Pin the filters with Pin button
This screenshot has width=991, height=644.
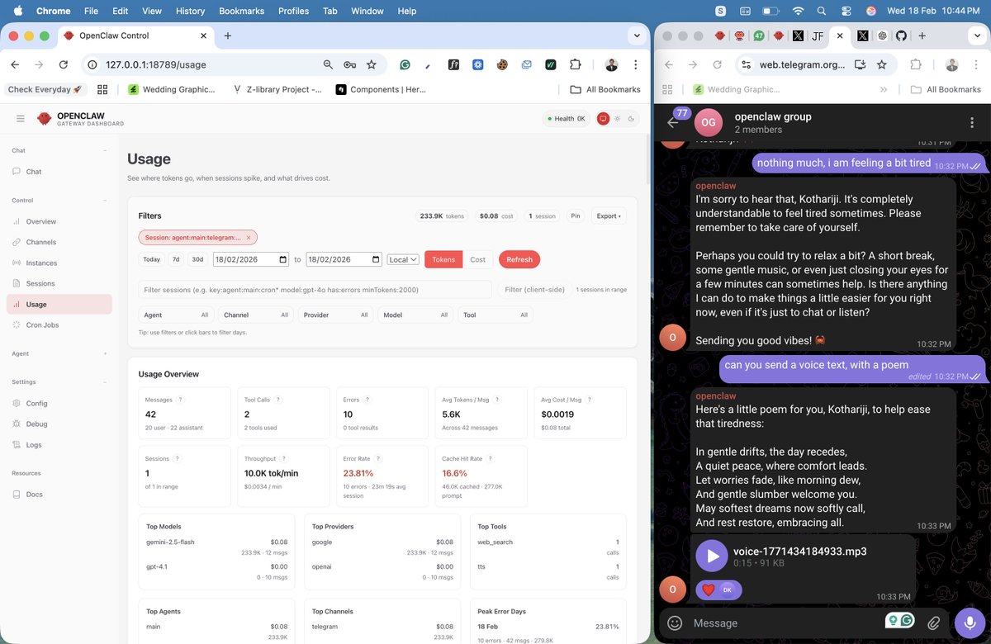point(576,216)
